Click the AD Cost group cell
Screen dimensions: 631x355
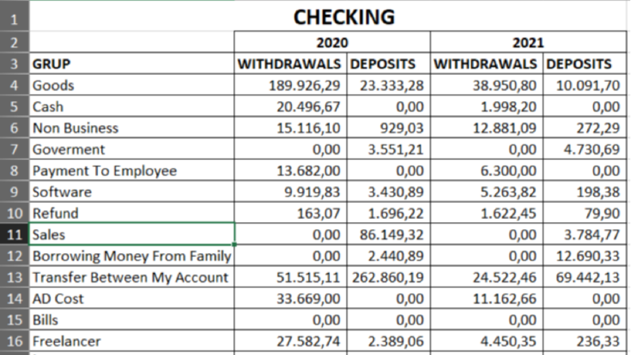click(x=131, y=298)
